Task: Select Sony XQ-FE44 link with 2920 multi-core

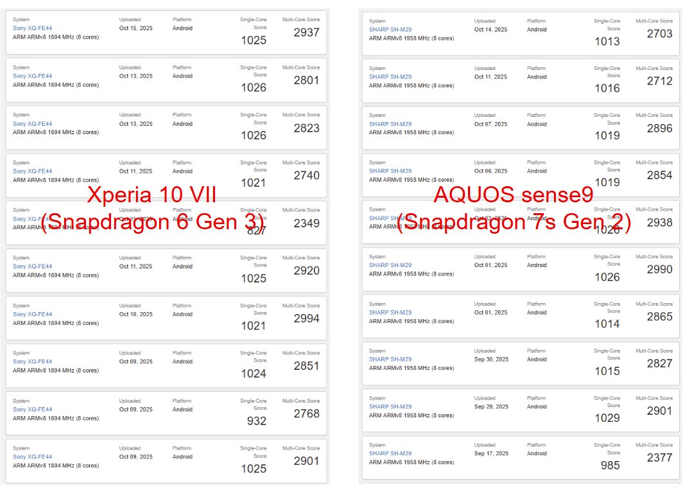Action: 32,266
